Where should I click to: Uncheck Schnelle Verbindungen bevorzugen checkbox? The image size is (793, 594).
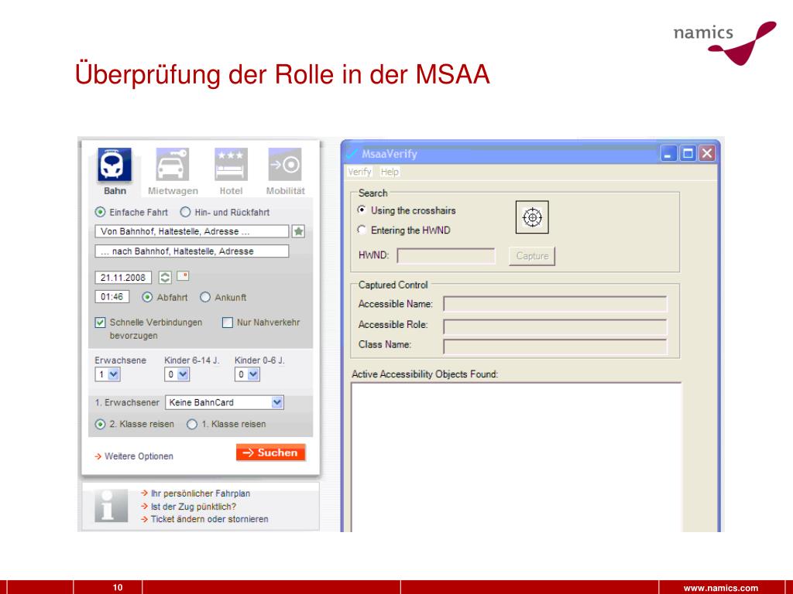[x=100, y=323]
